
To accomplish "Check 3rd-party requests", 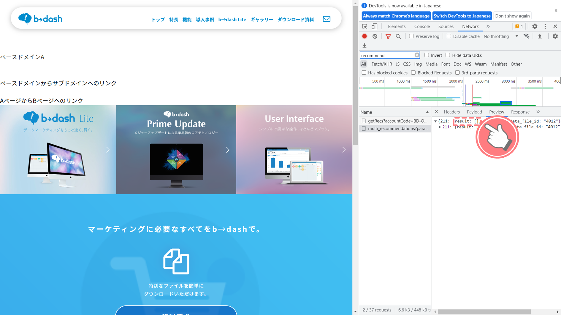I will pyautogui.click(x=457, y=73).
